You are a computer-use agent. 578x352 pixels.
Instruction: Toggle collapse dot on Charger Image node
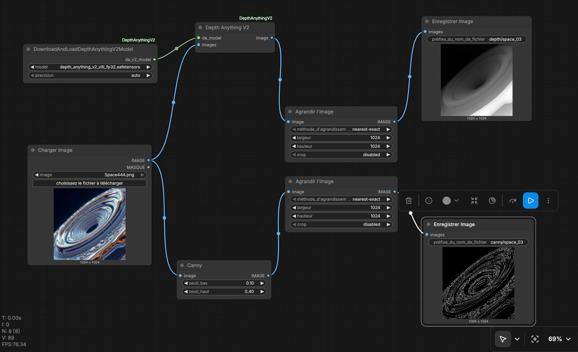pos(33,150)
